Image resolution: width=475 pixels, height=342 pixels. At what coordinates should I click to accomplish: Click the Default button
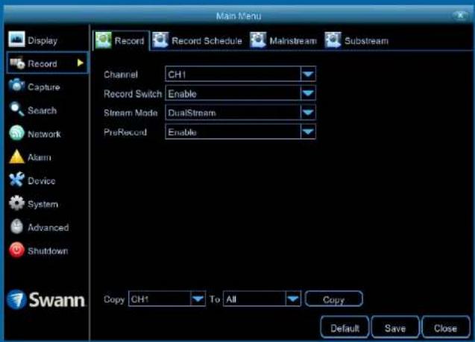coord(345,328)
